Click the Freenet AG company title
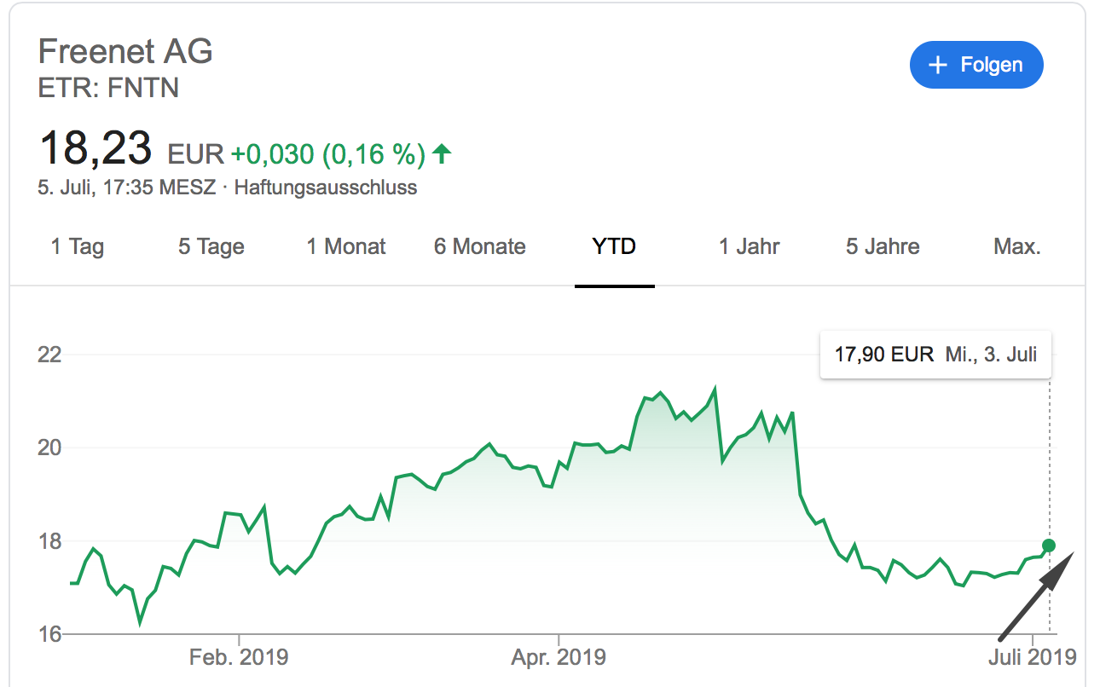Image resolution: width=1100 pixels, height=687 pixels. pyautogui.click(x=125, y=52)
